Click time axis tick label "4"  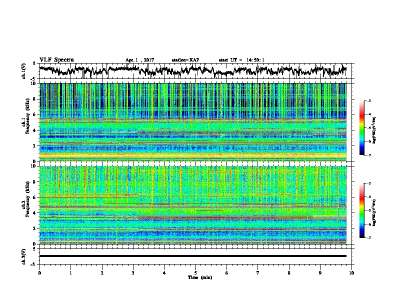coord(164,273)
